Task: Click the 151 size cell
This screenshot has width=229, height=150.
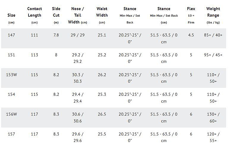Action: [11, 55]
